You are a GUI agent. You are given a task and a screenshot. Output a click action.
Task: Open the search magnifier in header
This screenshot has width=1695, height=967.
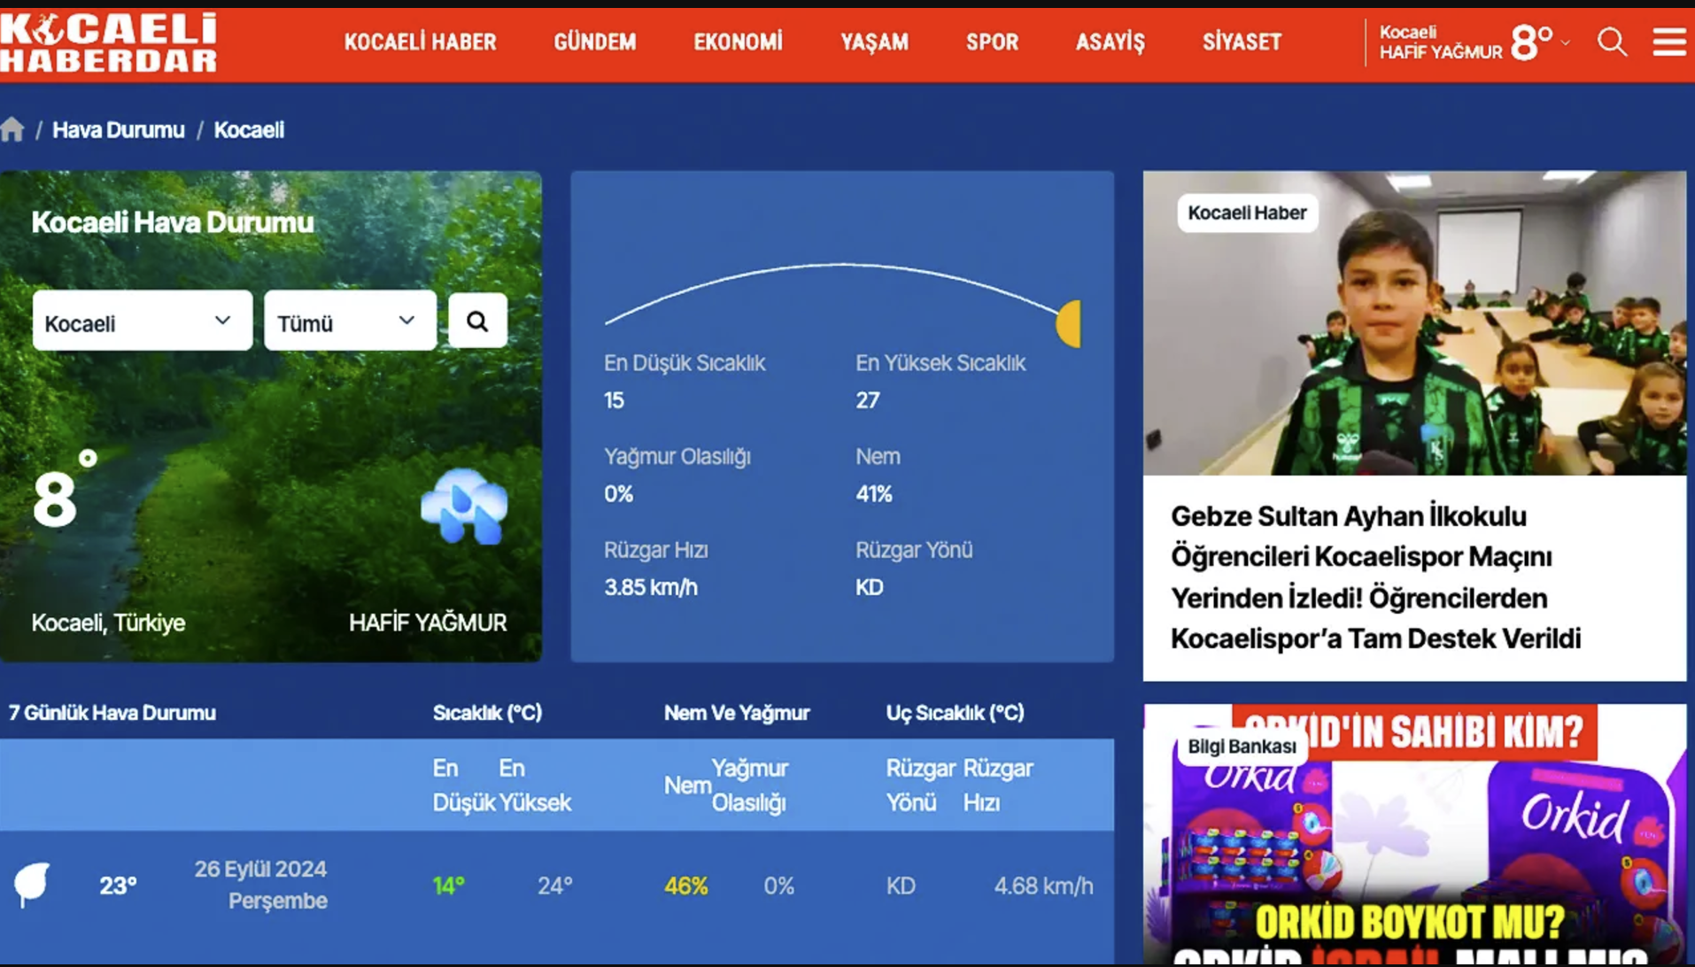(x=1612, y=42)
